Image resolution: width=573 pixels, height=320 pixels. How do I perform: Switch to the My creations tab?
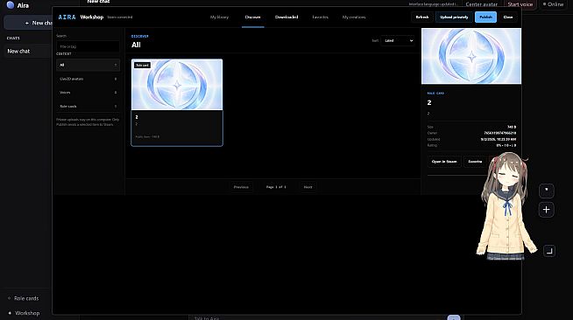(354, 17)
